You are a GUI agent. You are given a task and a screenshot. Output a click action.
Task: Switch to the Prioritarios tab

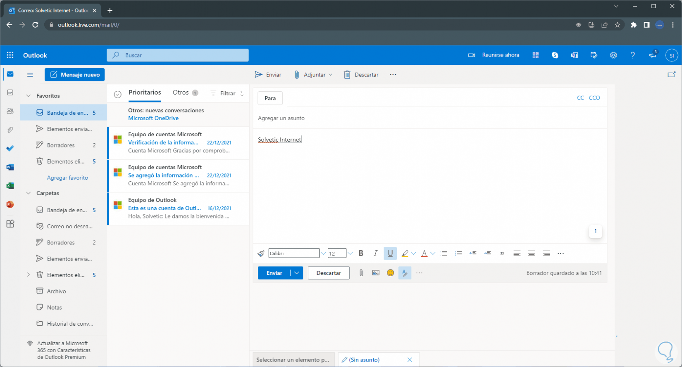tap(145, 92)
